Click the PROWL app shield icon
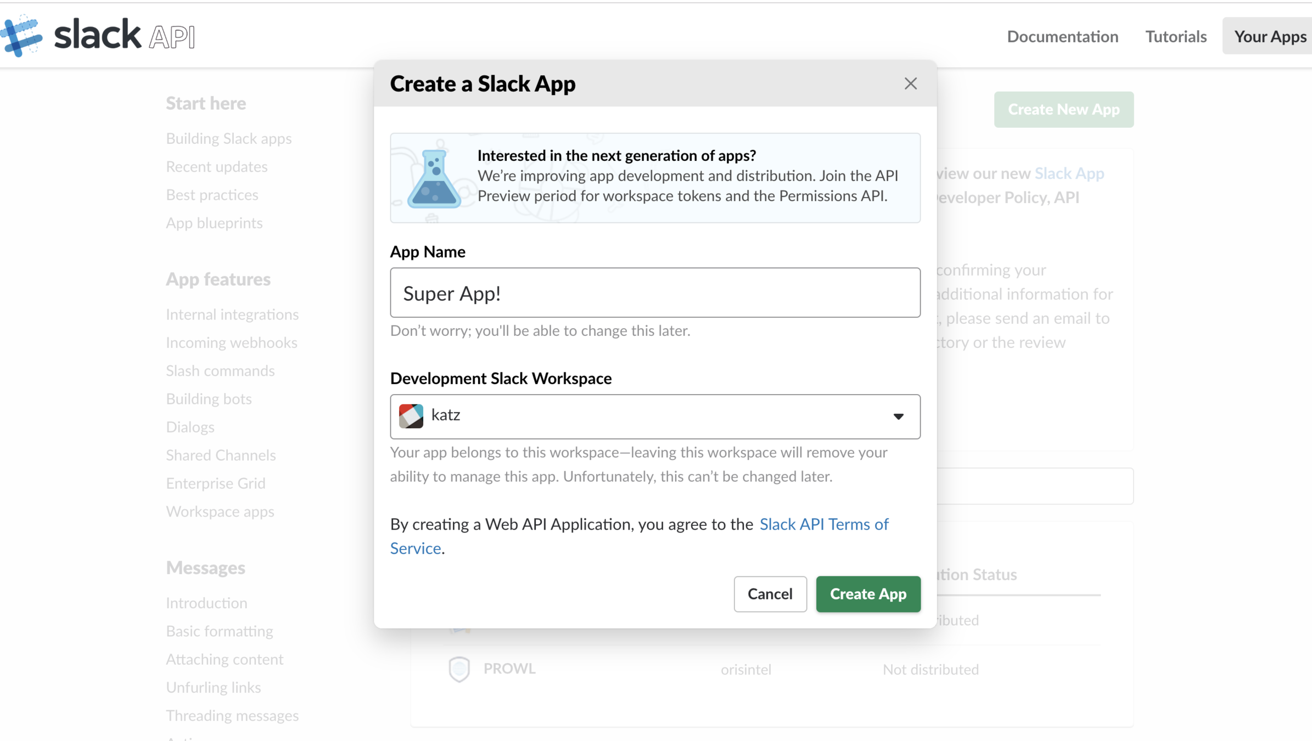1312x741 pixels. pyautogui.click(x=459, y=669)
